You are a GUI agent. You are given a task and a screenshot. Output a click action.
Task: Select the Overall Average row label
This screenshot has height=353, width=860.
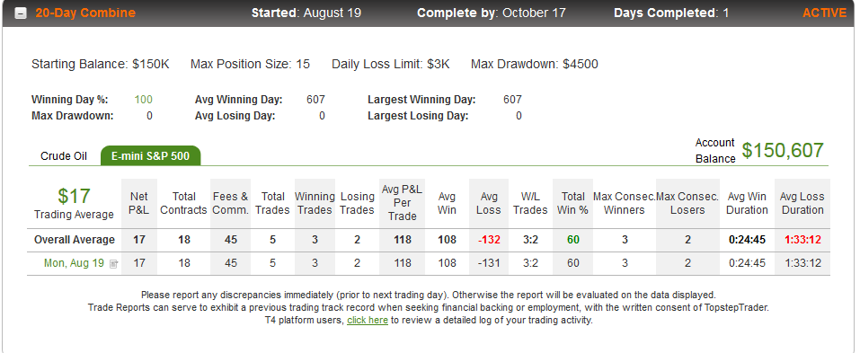[x=75, y=240]
